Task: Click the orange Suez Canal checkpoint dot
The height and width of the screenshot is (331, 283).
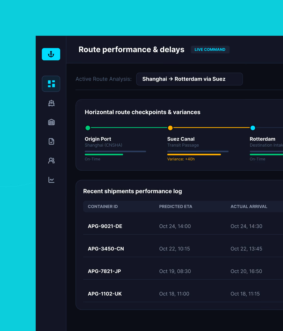Action: click(170, 128)
